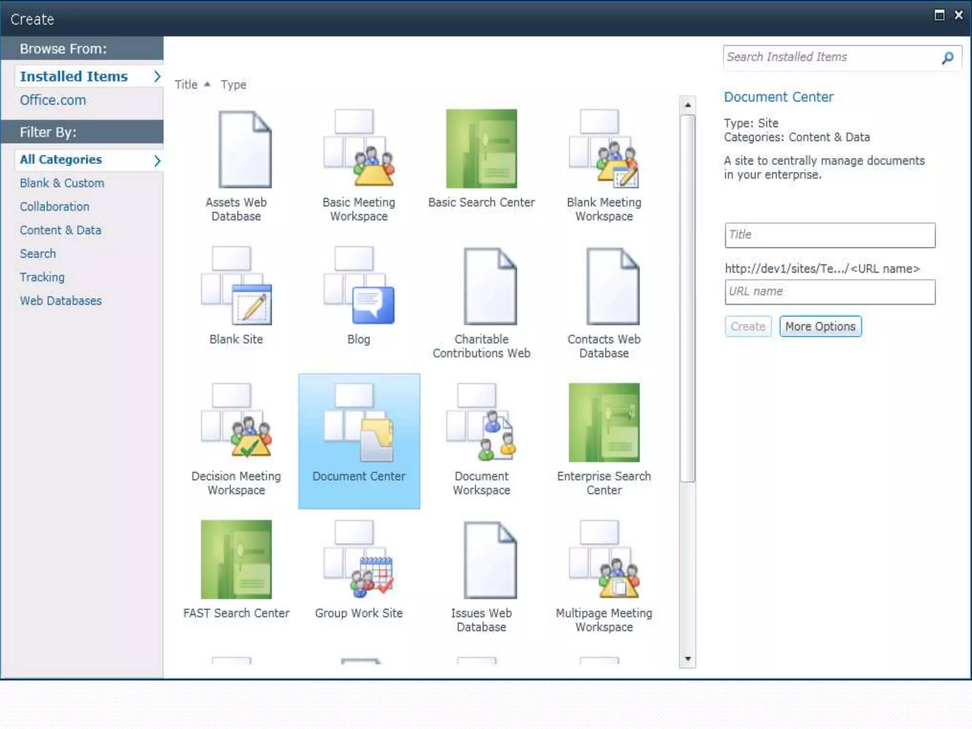This screenshot has height=729, width=972.
Task: Choose the Document Workspace template icon
Action: (481, 422)
